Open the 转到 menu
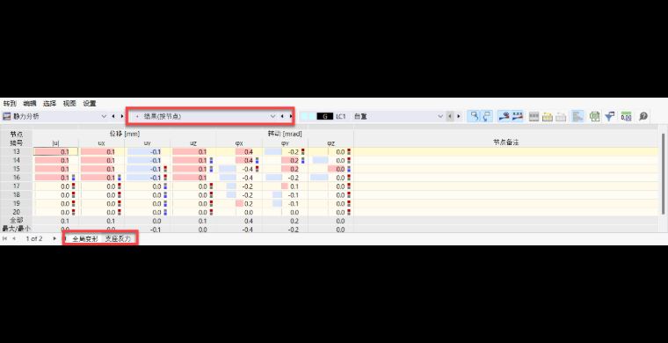The image size is (668, 343). pos(10,104)
